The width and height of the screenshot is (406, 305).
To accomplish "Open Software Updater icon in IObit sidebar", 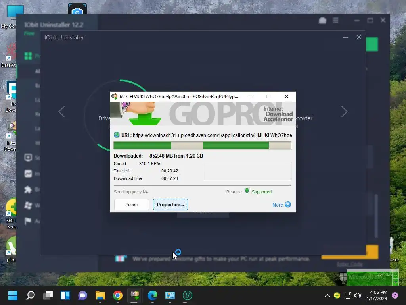I will 28,158.
